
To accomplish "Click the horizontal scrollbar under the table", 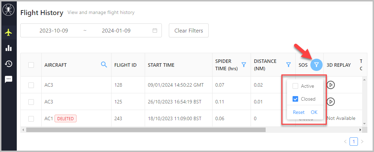I will click(146, 130).
